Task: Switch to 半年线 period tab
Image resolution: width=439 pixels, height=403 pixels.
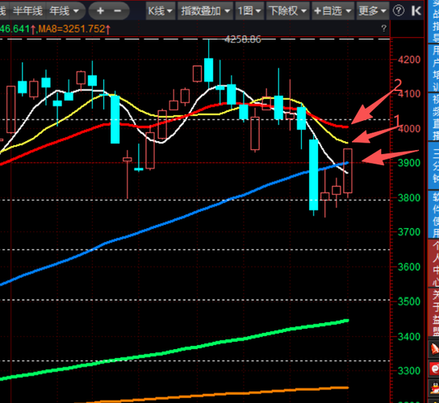Action: pyautogui.click(x=27, y=11)
